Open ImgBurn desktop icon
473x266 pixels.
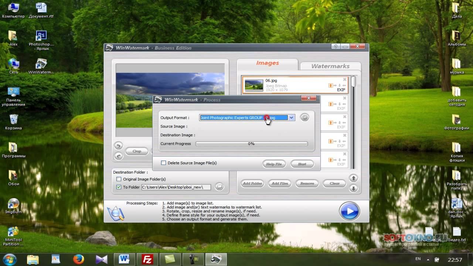pos(13,206)
